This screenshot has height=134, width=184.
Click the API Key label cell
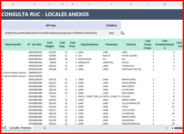pos(51,26)
